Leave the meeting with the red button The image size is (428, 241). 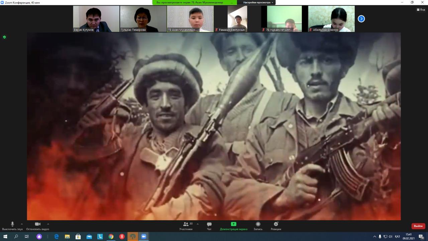pos(418,226)
